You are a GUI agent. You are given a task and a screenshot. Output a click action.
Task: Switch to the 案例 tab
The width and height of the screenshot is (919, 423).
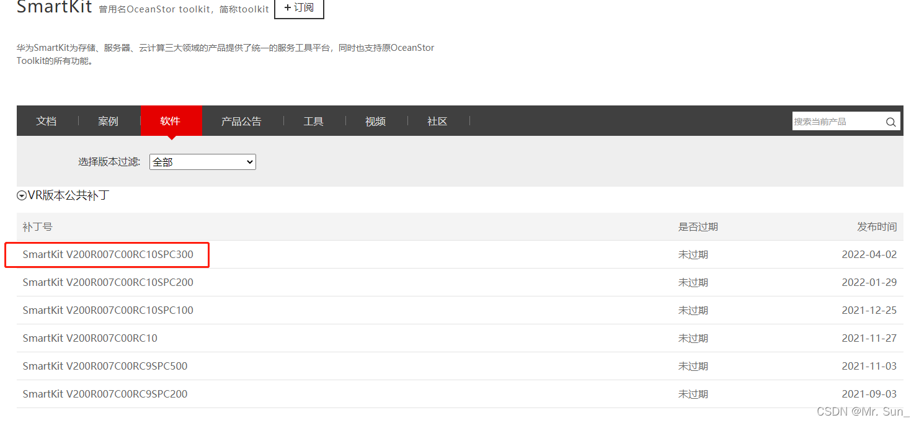[108, 121]
